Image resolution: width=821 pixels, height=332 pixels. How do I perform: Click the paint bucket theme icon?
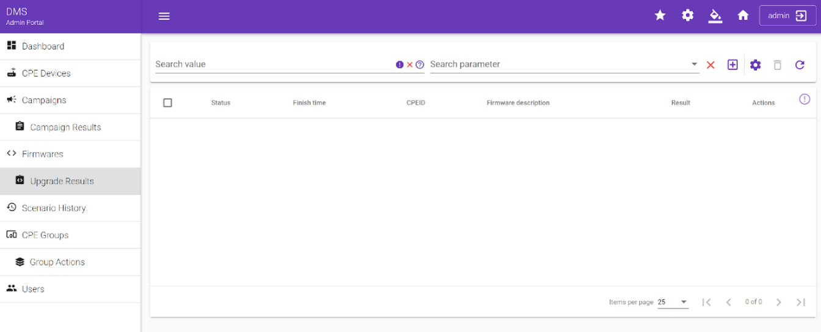pyautogui.click(x=715, y=16)
